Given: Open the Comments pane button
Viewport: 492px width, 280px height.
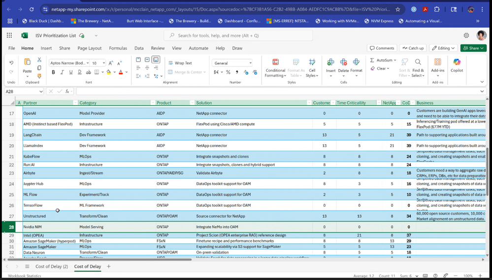Looking at the screenshot, I should coord(382,48).
